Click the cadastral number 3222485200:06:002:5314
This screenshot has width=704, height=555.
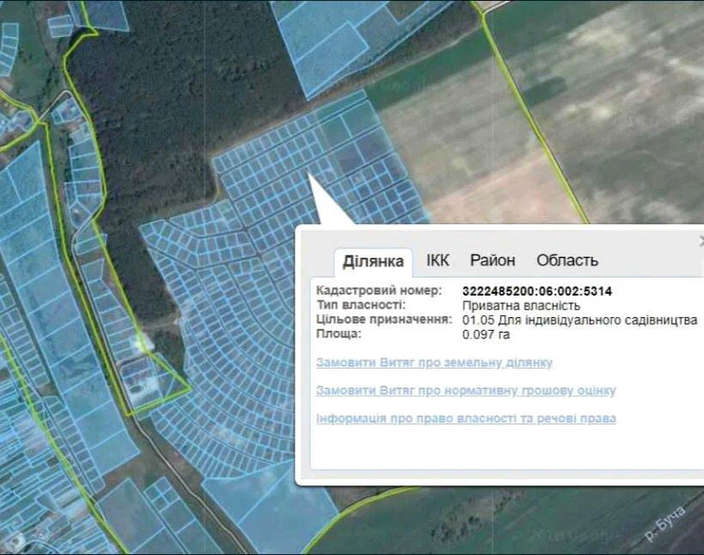pyautogui.click(x=537, y=291)
